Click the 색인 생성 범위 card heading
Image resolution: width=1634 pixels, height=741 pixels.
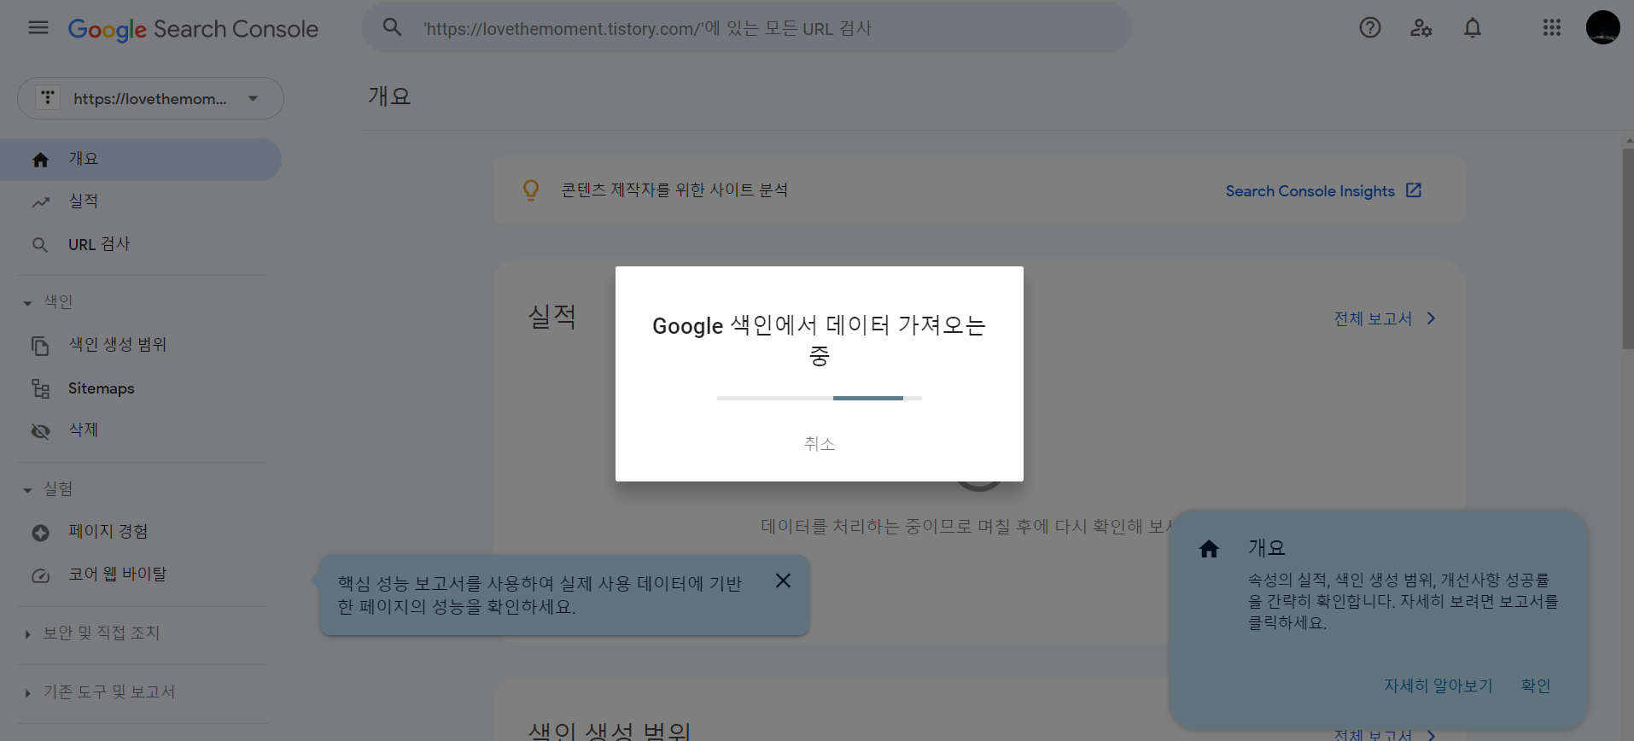tap(609, 731)
